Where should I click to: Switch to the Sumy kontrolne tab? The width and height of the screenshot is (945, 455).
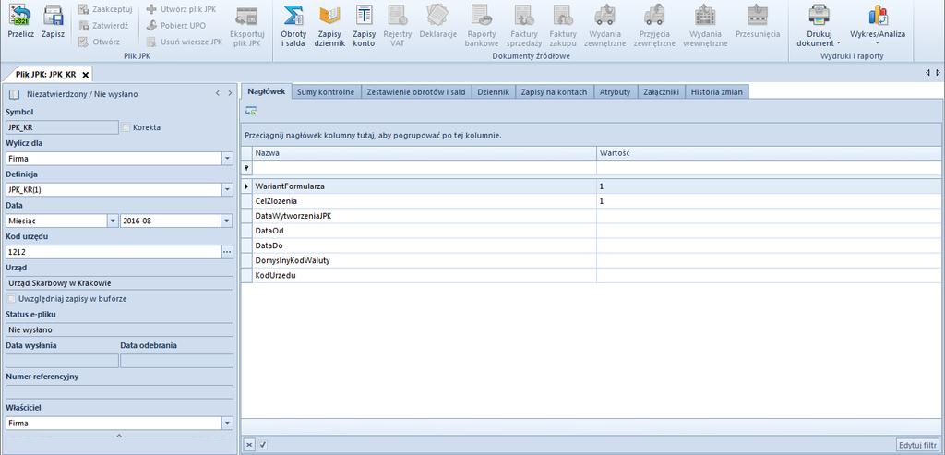pos(326,92)
